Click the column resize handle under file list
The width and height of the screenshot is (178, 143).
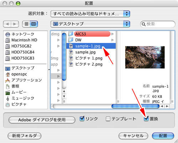[x=118, y=101]
